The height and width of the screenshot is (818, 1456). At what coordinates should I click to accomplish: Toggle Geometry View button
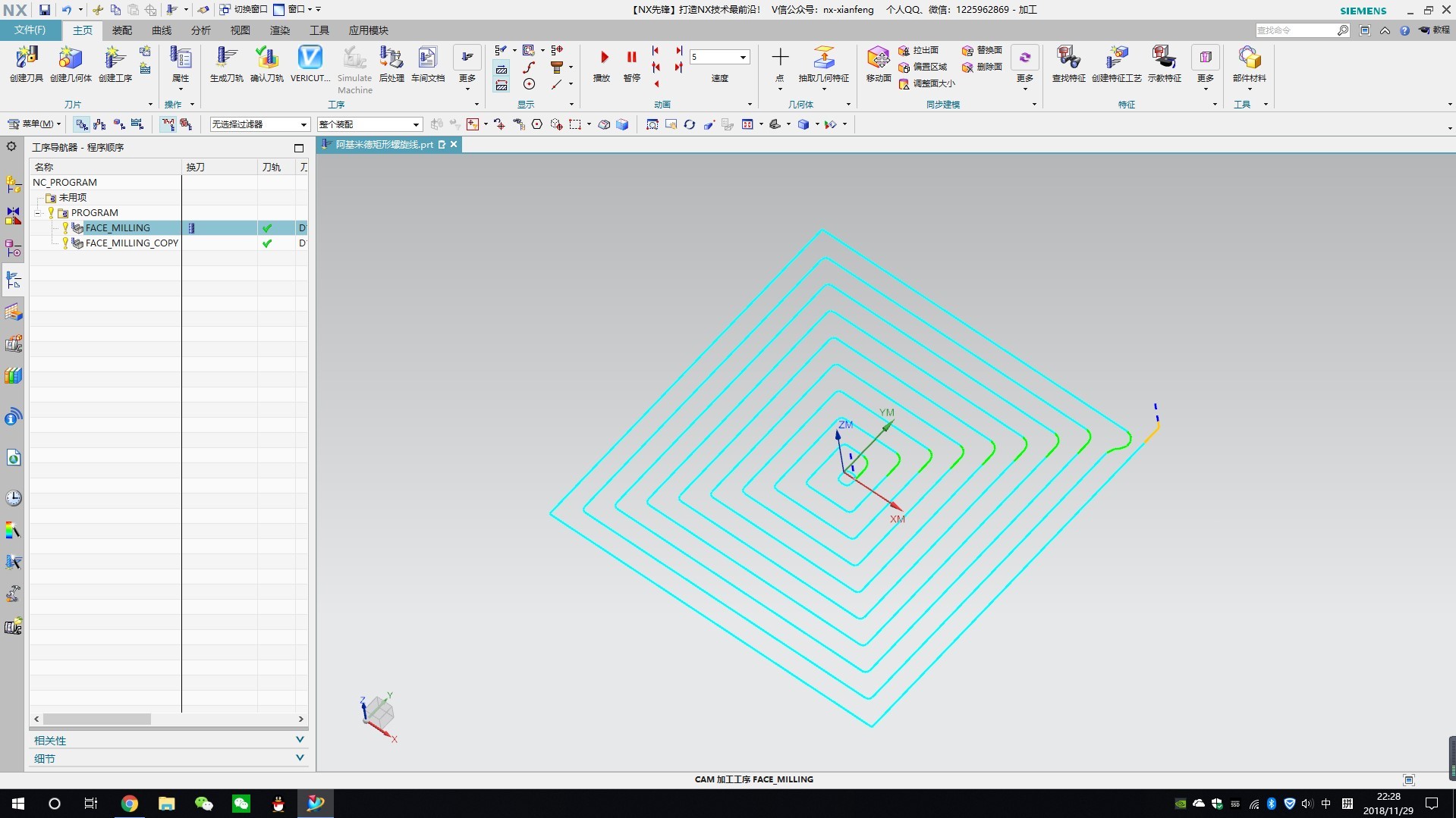(119, 124)
